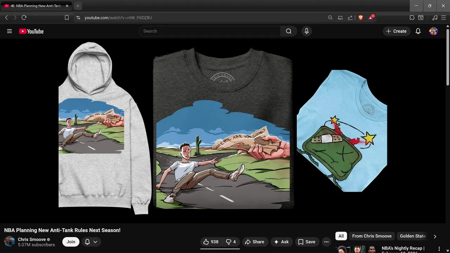The width and height of the screenshot is (450, 253).
Task: Share the video
Action: [x=255, y=242]
